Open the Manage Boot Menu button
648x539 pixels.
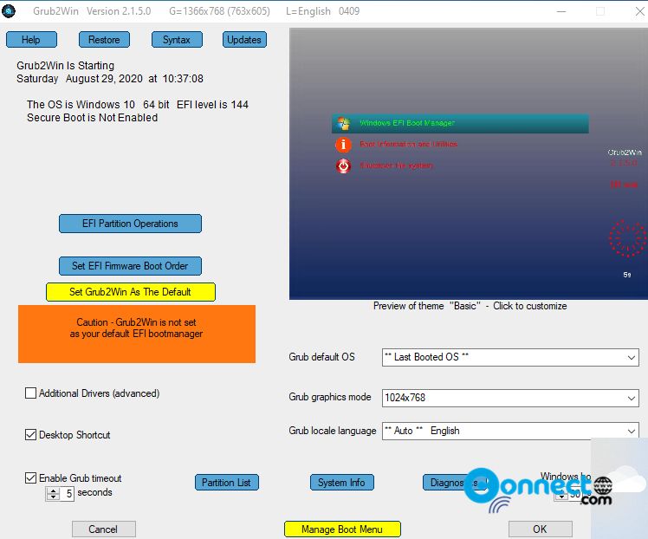(342, 529)
